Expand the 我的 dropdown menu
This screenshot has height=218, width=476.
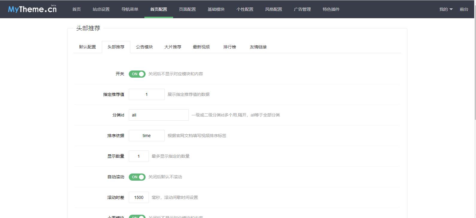pos(446,9)
